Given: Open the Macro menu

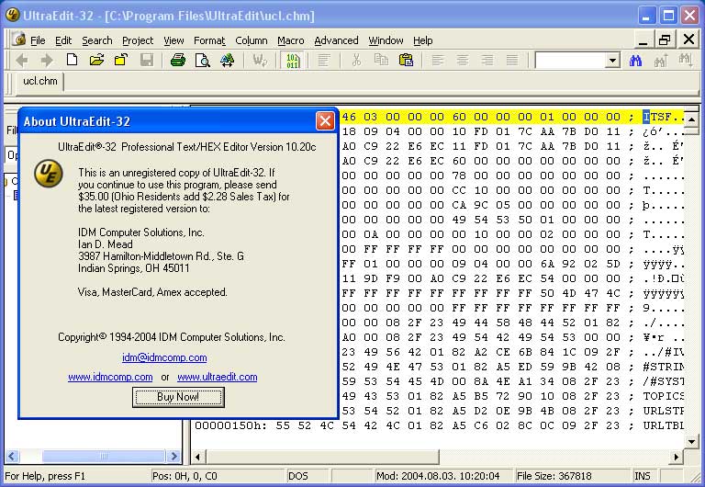Looking at the screenshot, I should pyautogui.click(x=290, y=40).
